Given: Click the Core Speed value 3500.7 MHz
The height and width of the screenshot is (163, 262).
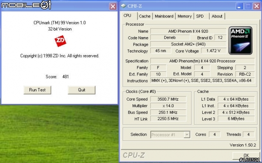Looking at the screenshot, I should 168,99.
